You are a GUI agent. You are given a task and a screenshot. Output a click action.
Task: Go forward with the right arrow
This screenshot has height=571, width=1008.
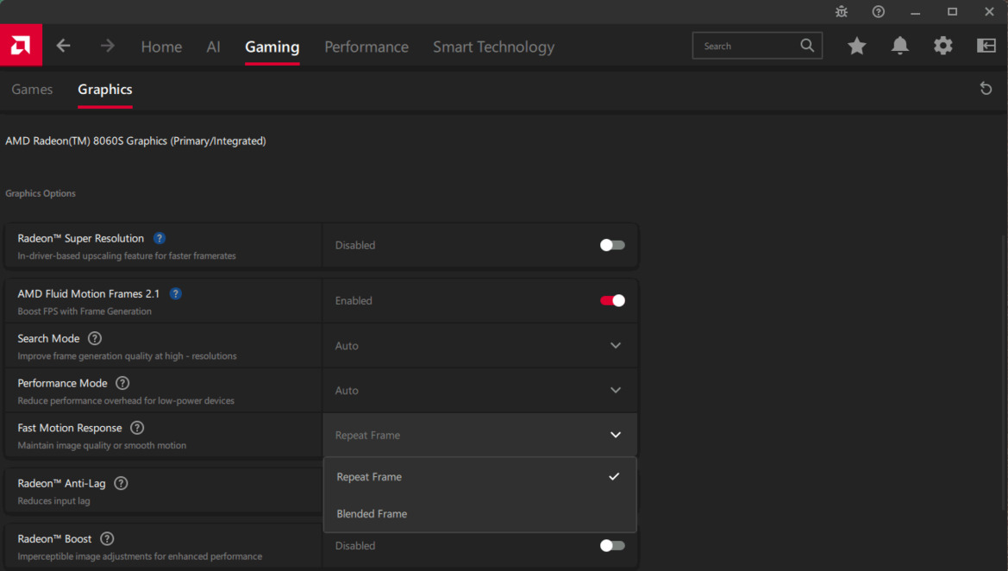108,46
